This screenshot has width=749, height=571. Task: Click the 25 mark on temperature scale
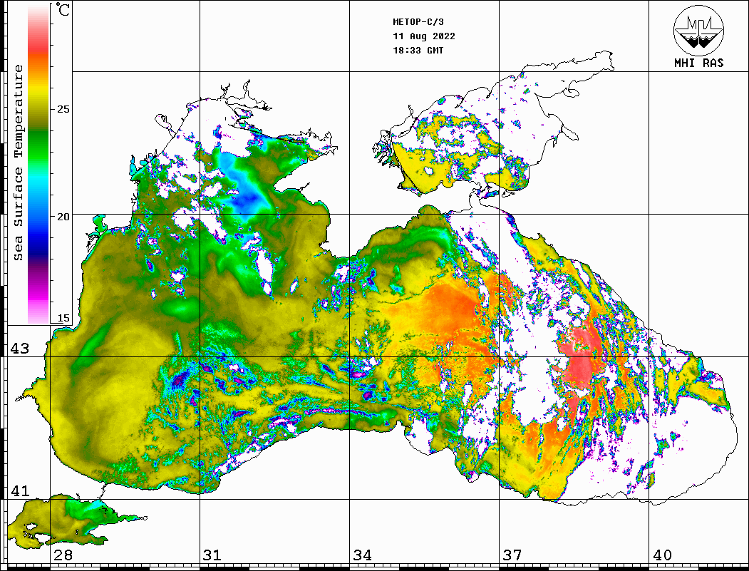(63, 109)
